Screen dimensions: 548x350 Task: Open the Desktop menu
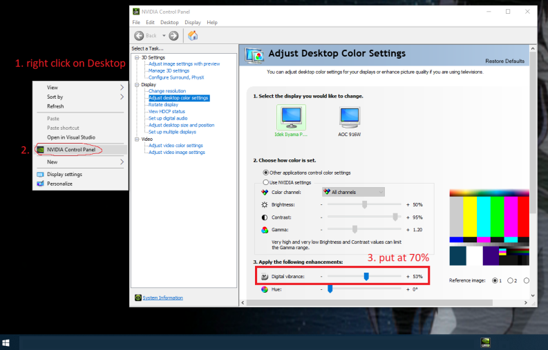pyautogui.click(x=169, y=22)
